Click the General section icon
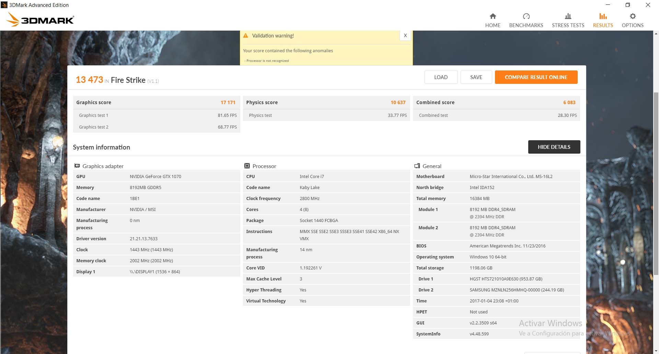 (417, 166)
